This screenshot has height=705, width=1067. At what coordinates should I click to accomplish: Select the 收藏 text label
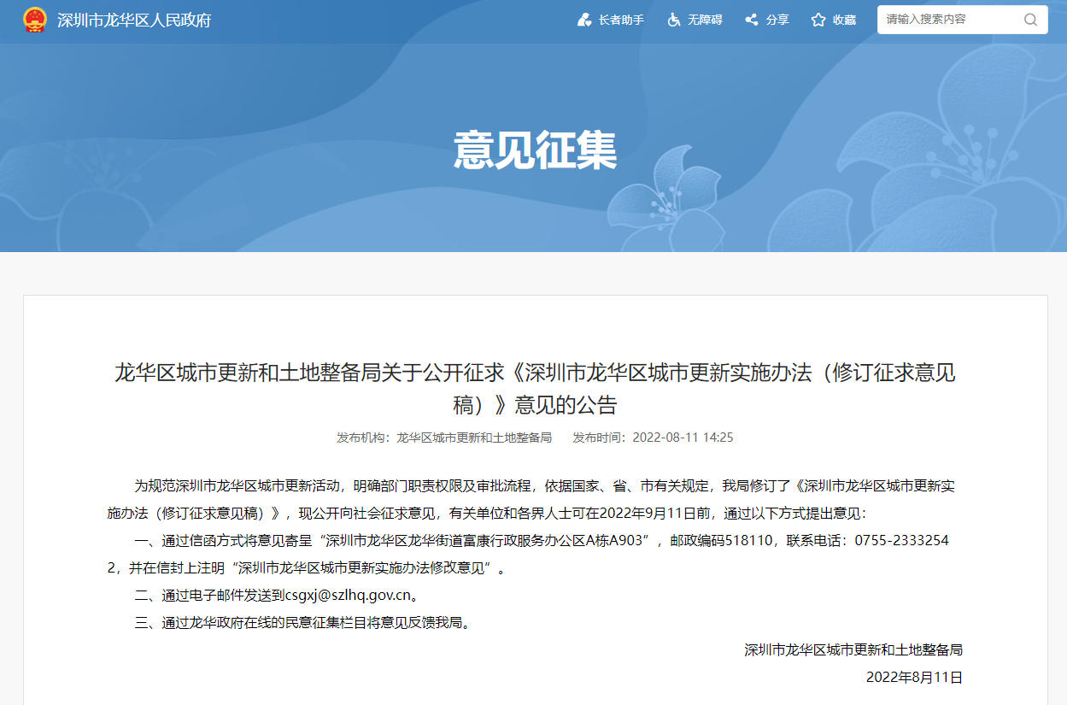point(844,20)
